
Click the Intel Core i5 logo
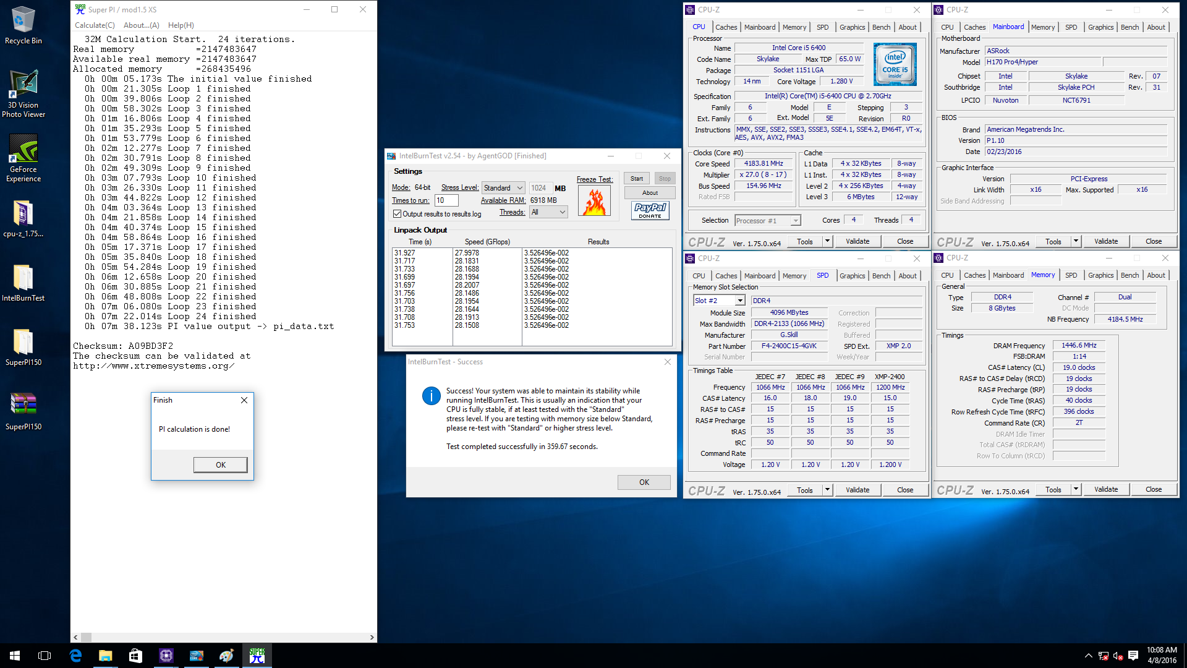tap(895, 64)
